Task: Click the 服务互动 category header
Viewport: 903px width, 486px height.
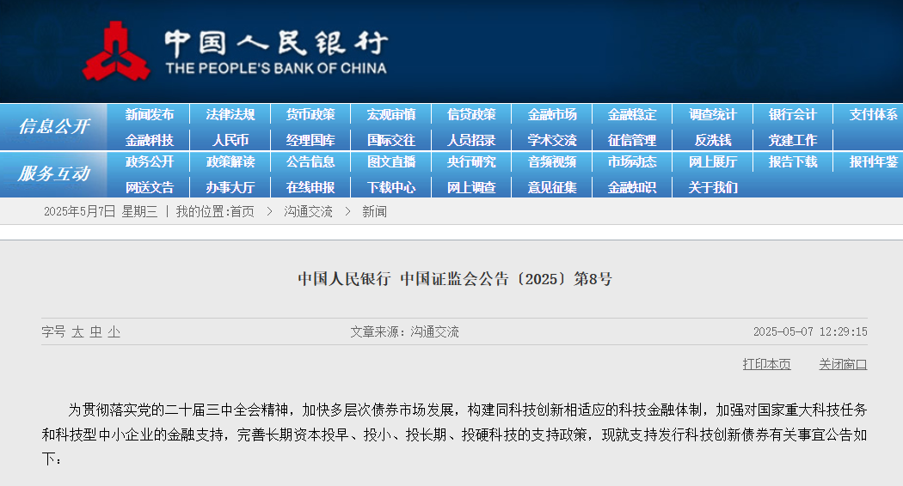Action: [x=53, y=173]
